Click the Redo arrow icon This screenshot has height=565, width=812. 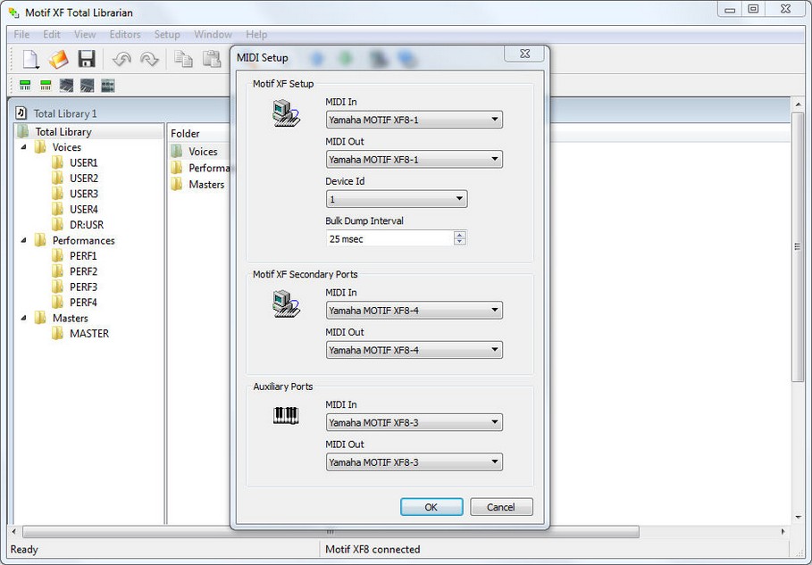pyautogui.click(x=149, y=60)
